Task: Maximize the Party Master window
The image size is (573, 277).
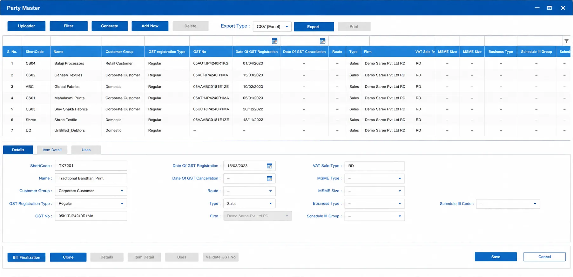Action: [x=549, y=8]
